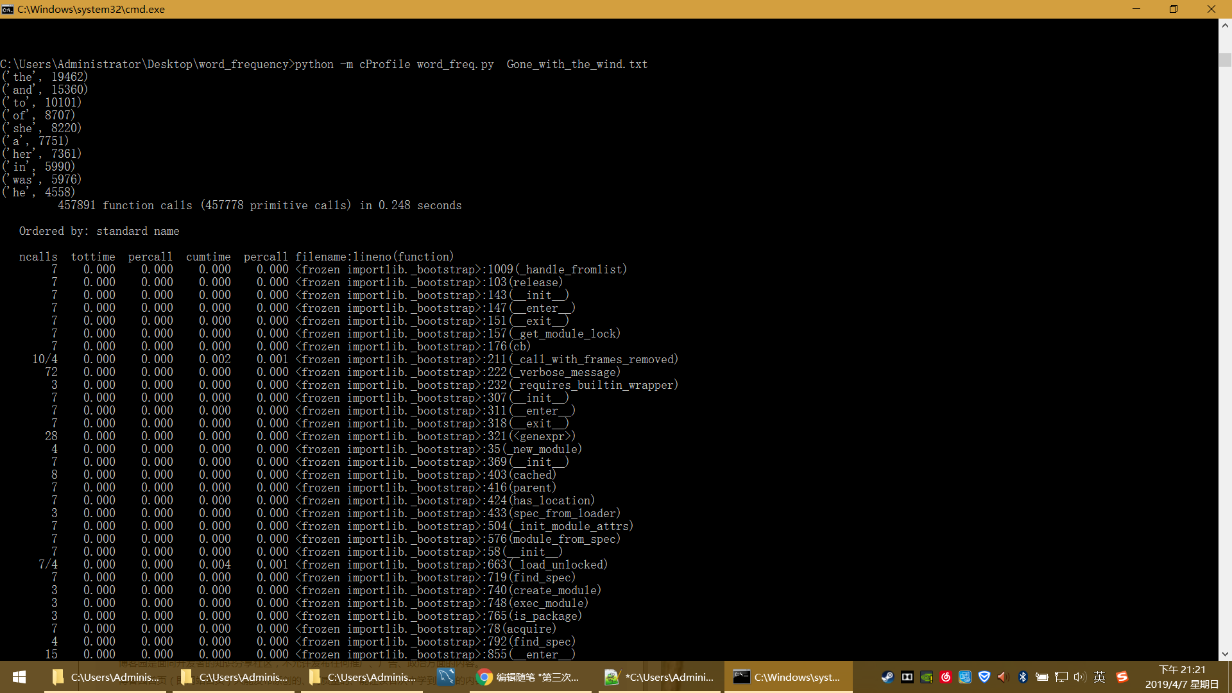
Task: Click the Dolby audio tray icon
Action: pyautogui.click(x=907, y=677)
